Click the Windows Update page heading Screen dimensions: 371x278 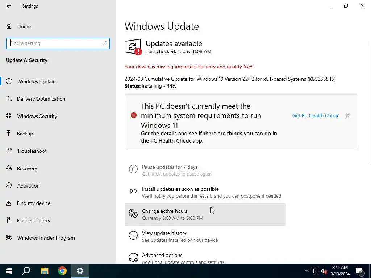click(x=162, y=26)
